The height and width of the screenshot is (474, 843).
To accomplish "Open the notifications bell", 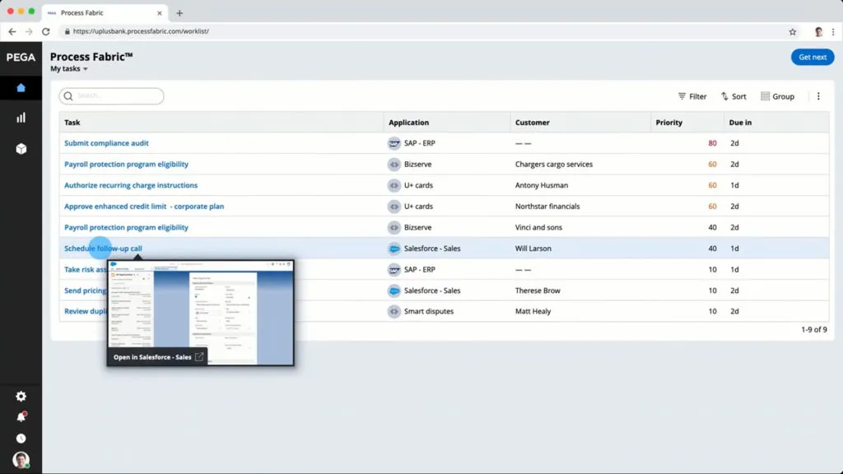I will click(x=21, y=417).
